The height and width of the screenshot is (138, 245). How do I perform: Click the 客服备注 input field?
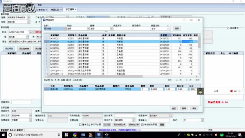pos(159,120)
